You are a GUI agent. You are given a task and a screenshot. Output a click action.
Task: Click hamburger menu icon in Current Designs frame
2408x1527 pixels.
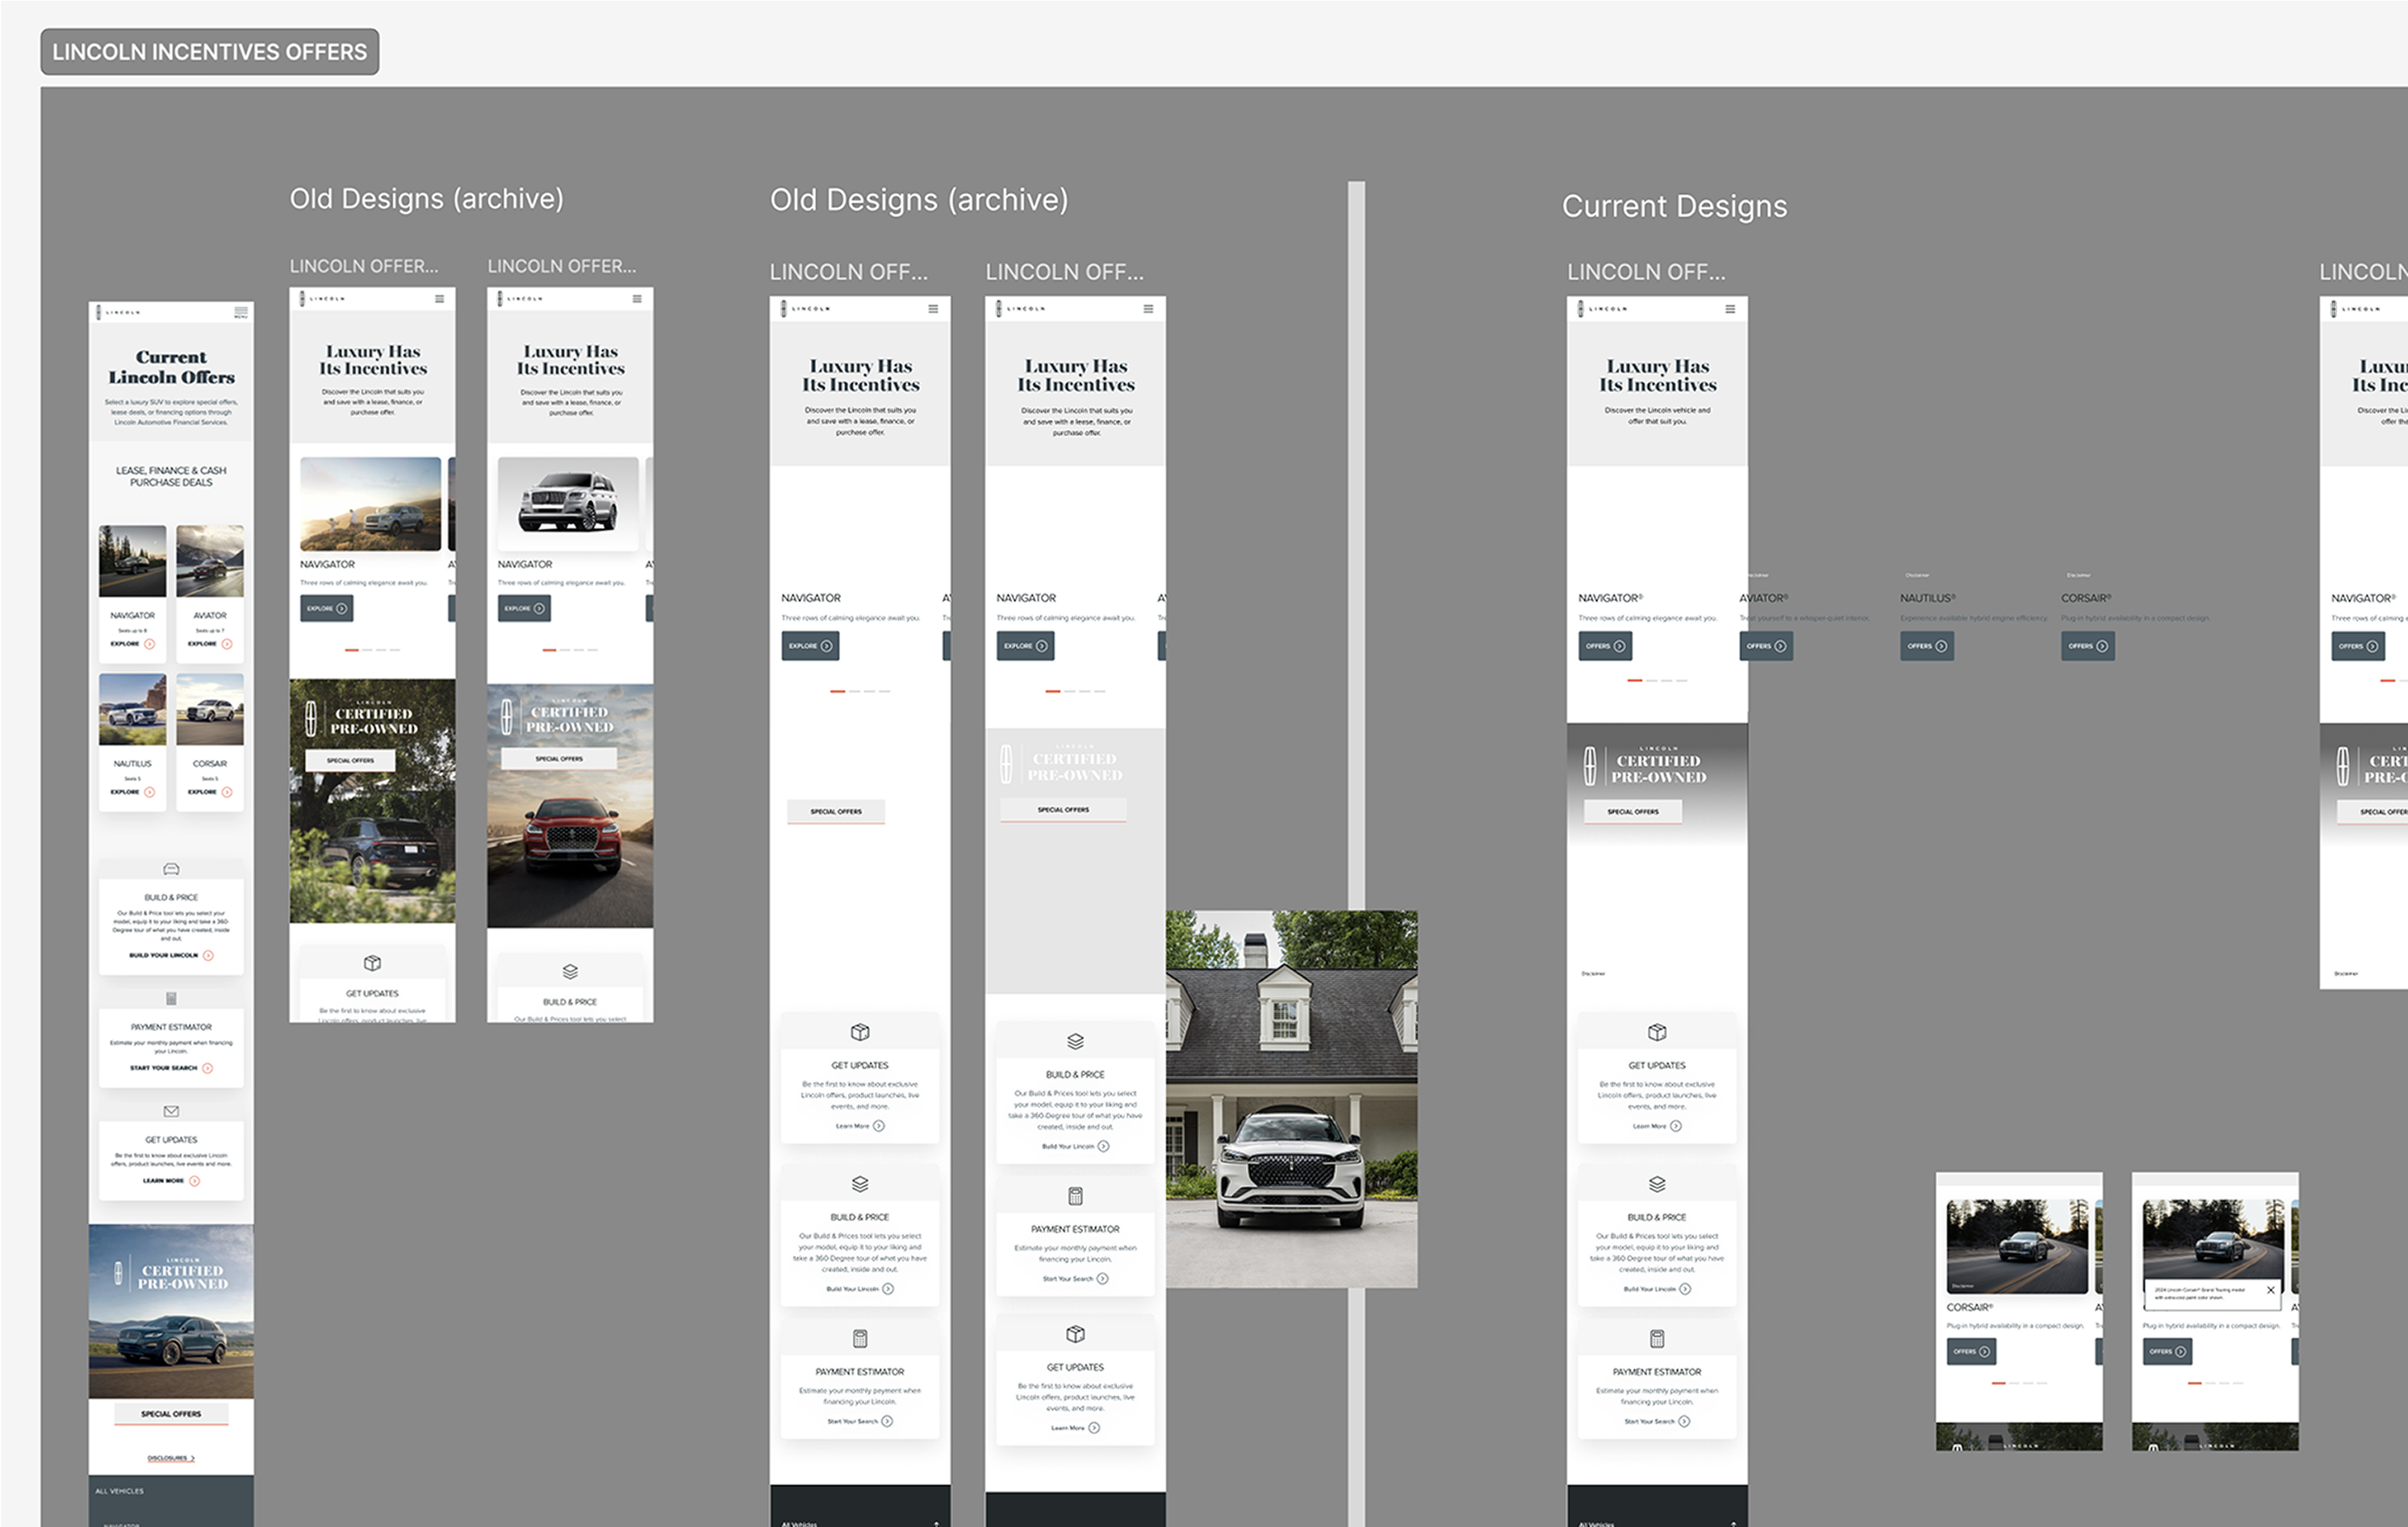tap(1730, 309)
